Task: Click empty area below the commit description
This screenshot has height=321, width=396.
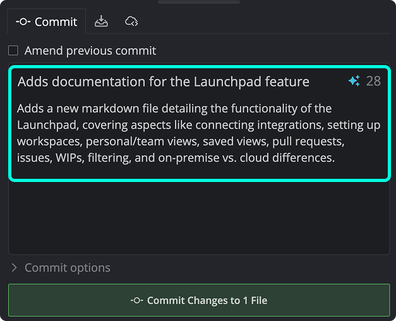Action: (199, 217)
